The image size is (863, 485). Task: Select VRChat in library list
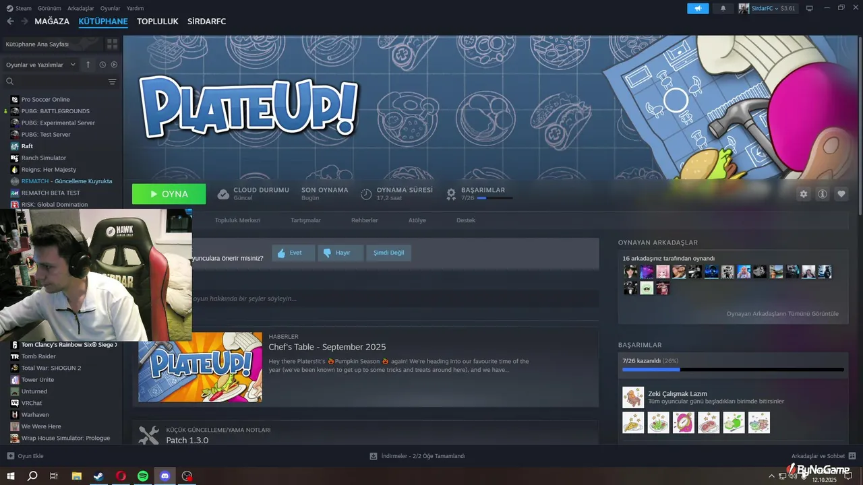click(x=32, y=403)
